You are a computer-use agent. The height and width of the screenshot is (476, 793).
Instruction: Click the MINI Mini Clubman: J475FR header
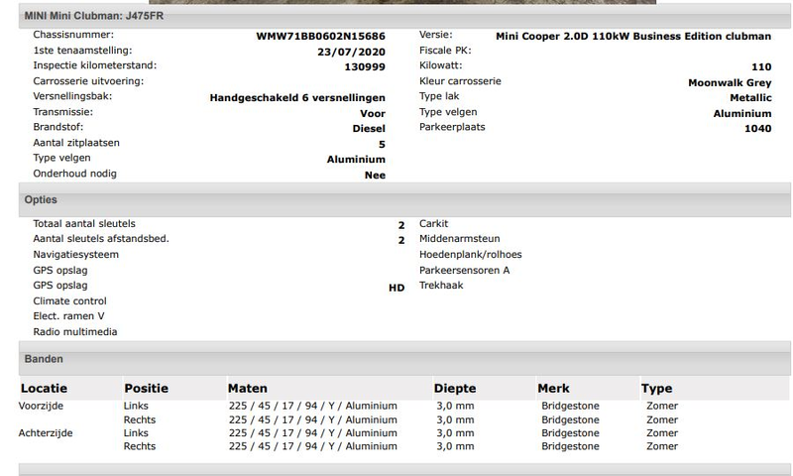(x=89, y=17)
